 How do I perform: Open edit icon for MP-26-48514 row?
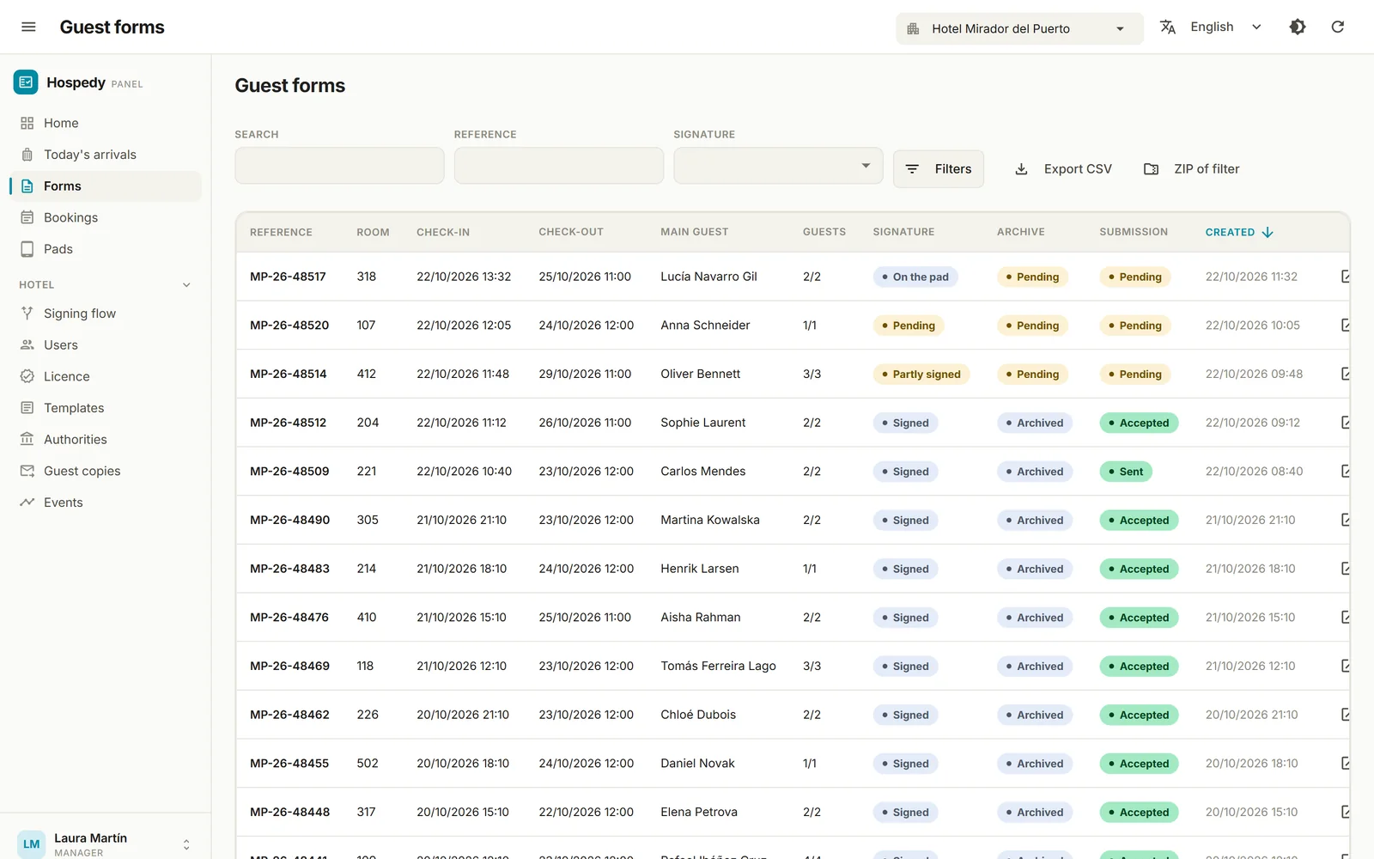pos(1345,374)
